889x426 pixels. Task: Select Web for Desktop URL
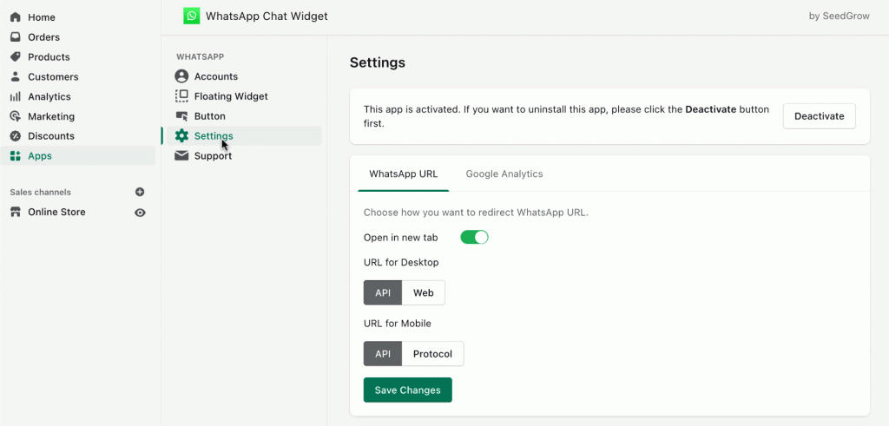point(423,293)
